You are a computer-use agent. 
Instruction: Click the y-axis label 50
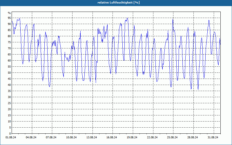9,73
